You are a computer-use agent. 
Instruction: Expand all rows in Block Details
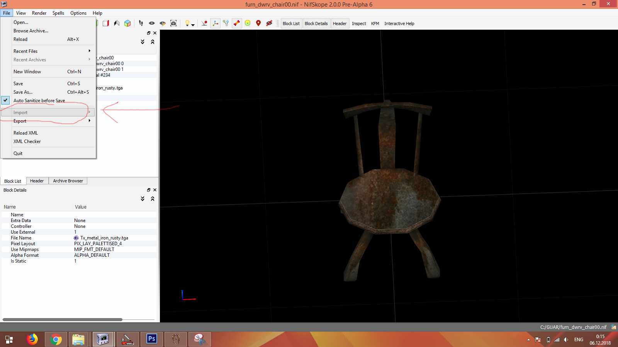coord(143,199)
